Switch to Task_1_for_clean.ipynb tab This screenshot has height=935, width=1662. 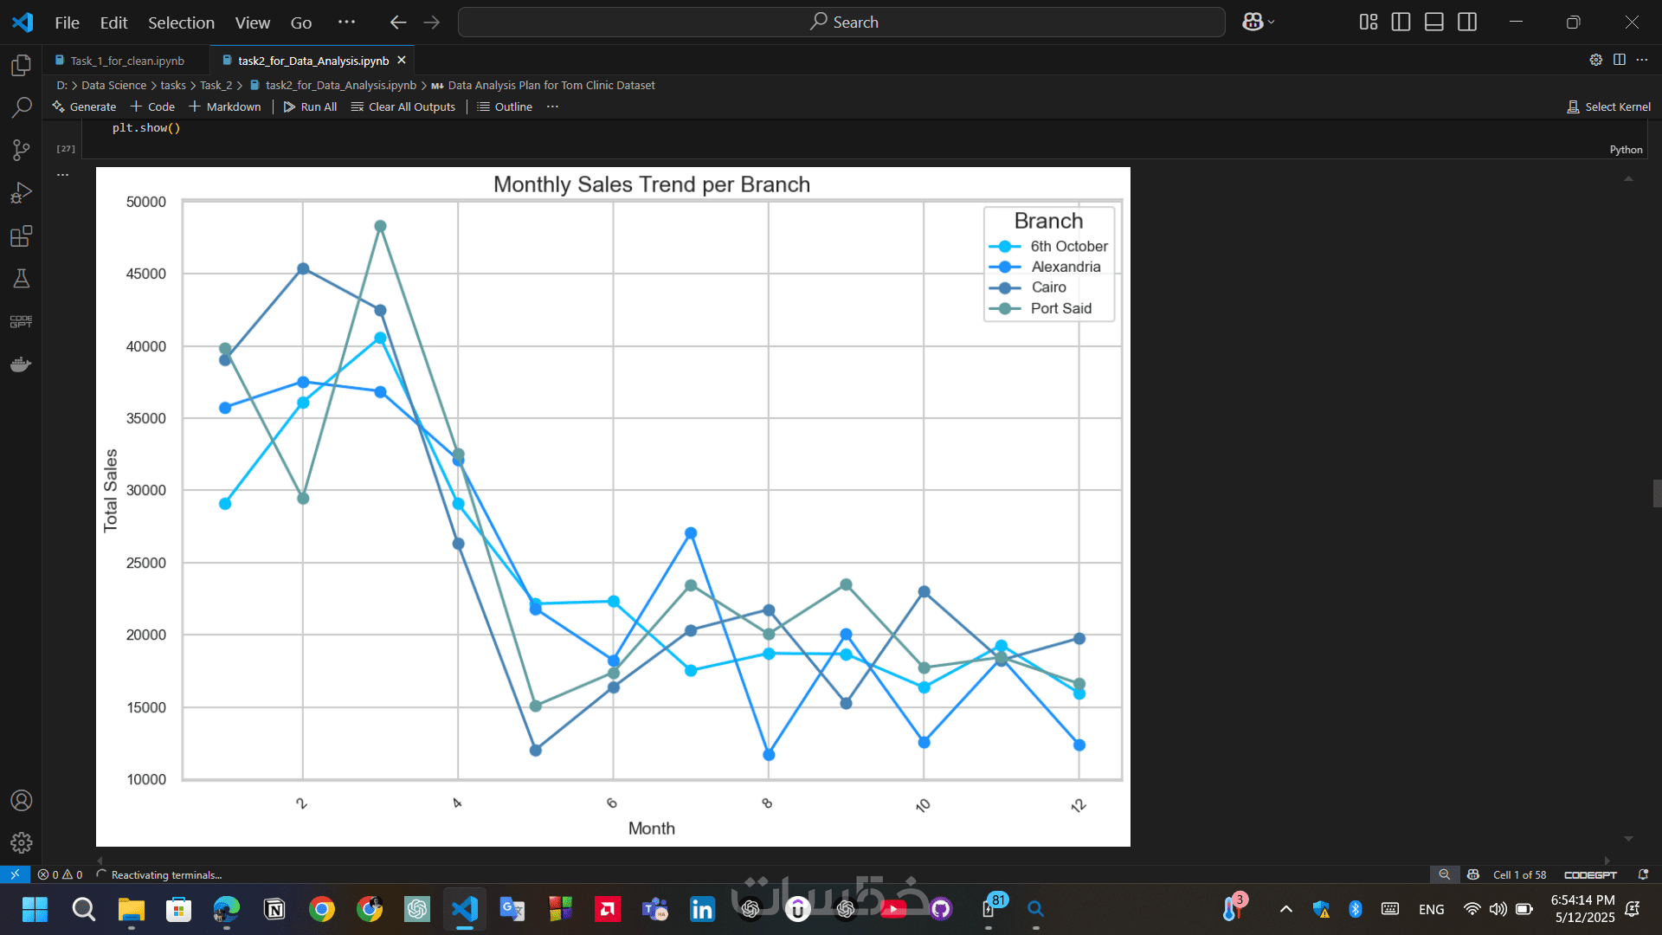click(127, 61)
